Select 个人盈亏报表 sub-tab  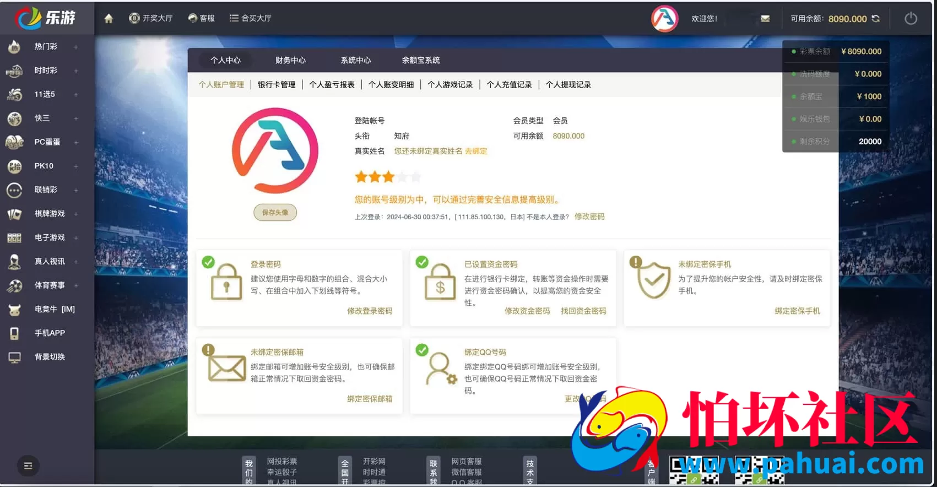pos(332,84)
